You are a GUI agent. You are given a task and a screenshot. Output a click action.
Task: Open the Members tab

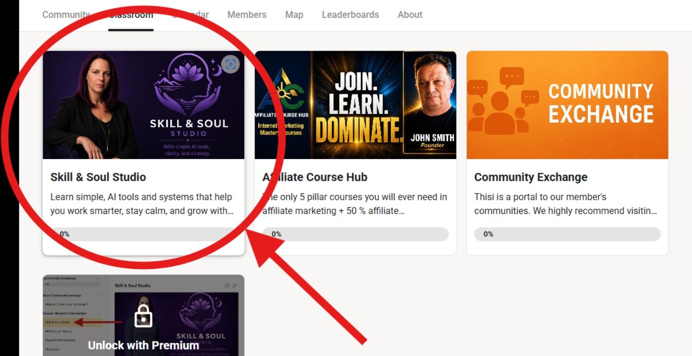tap(247, 15)
